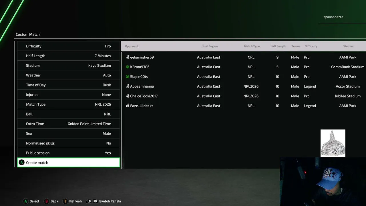Click the CommBank Stadium cell

coord(348,67)
